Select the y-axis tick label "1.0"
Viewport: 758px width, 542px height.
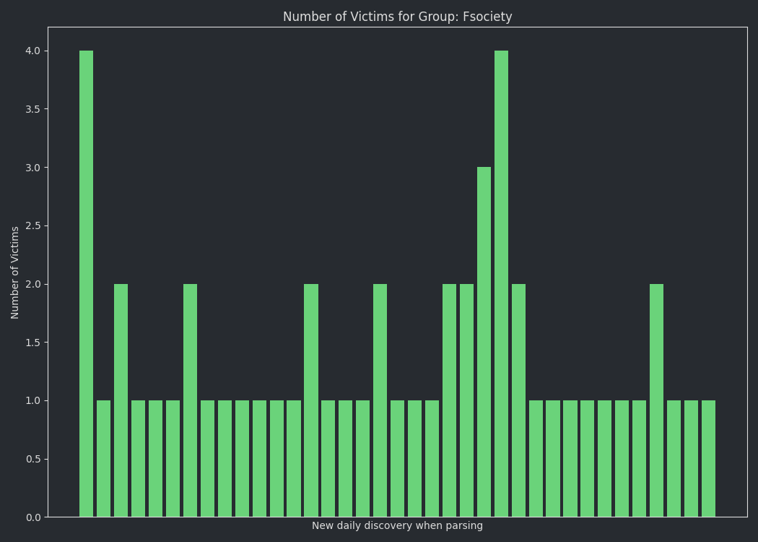click(33, 400)
